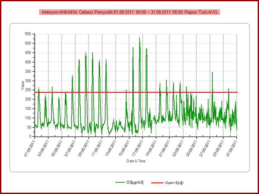The image size is (259, 194).
Task: Click the 250 y-axis tick label
Action: pyautogui.click(x=28, y=90)
